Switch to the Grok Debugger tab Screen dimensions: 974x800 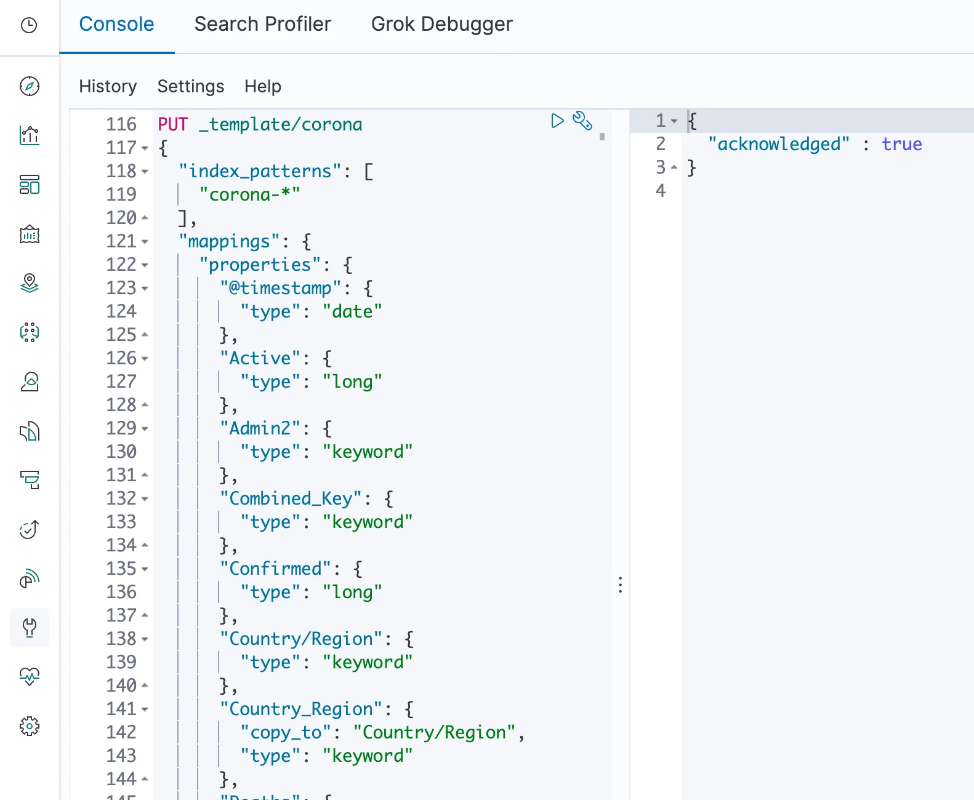tap(441, 24)
